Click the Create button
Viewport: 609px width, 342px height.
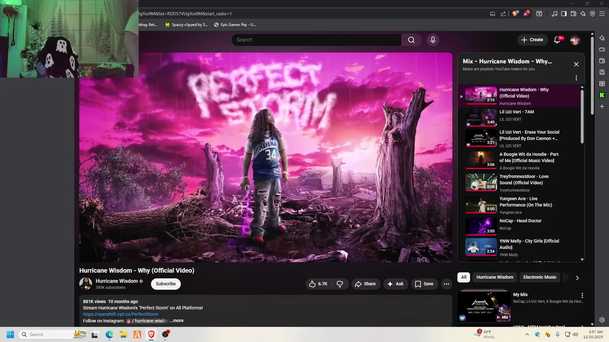(532, 40)
